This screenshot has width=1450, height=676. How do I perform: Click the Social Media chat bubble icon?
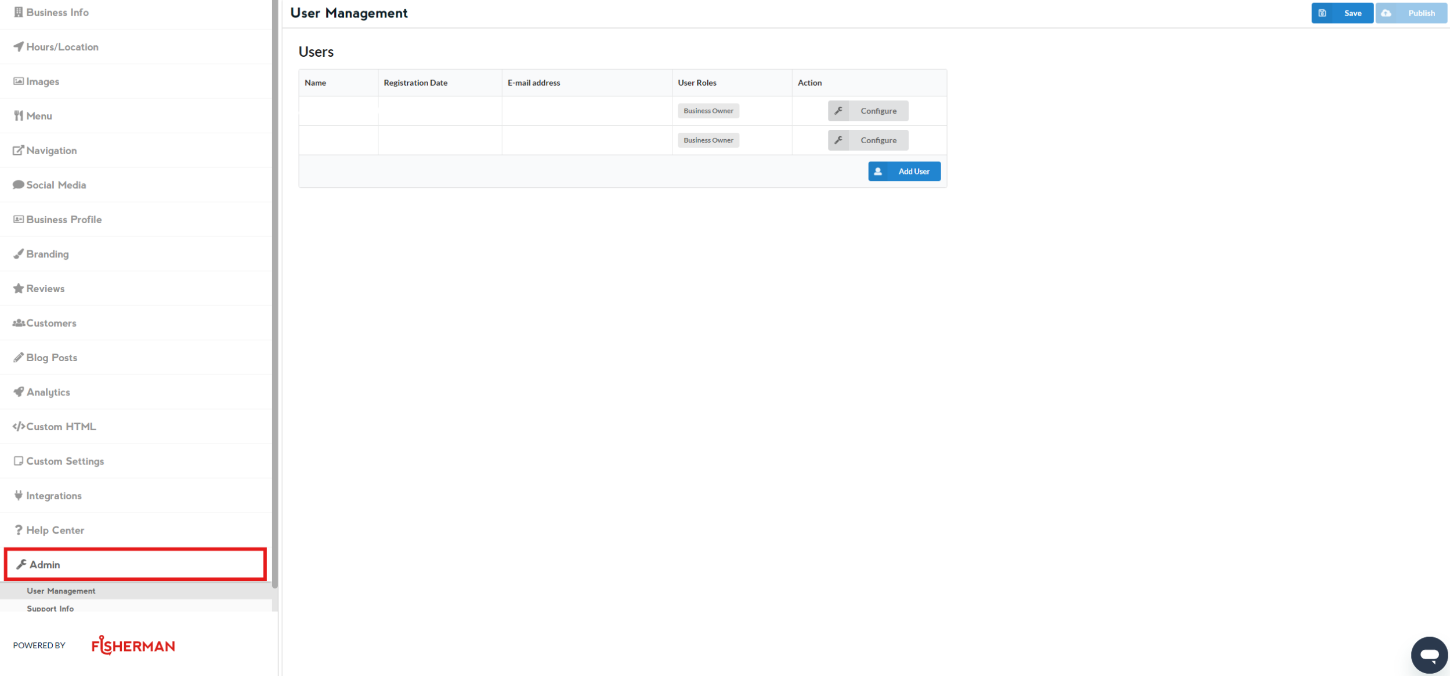(x=19, y=185)
